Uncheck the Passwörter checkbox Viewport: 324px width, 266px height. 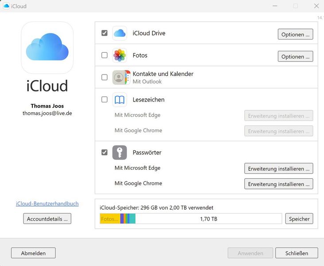pyautogui.click(x=104, y=153)
